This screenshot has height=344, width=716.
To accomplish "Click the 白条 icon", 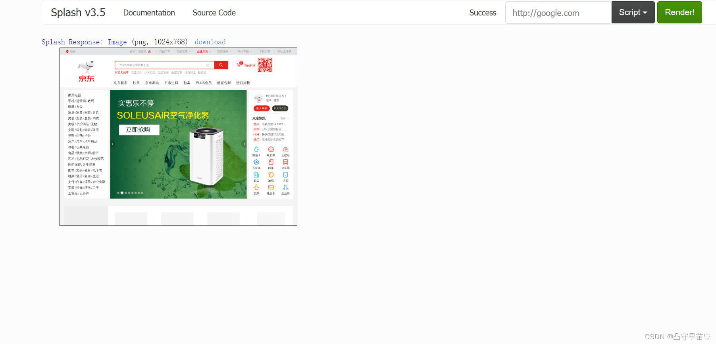I will pyautogui.click(x=271, y=162).
